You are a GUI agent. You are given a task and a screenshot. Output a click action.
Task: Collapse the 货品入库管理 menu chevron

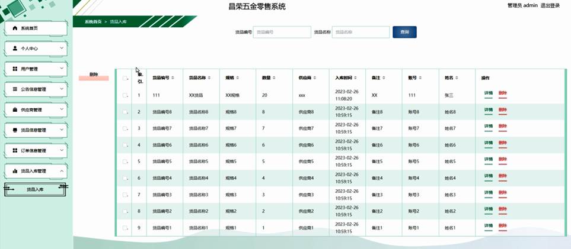point(62,170)
